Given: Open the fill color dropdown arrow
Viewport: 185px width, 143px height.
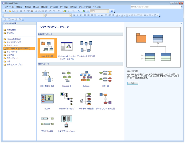Looking at the screenshot, I should tap(129, 15).
